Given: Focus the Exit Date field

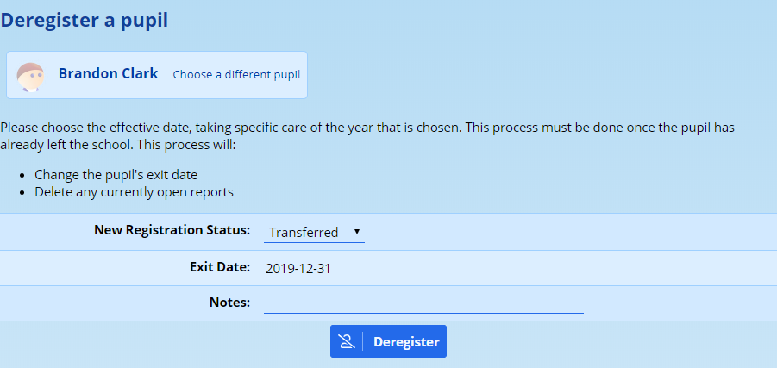Looking at the screenshot, I should (x=303, y=269).
